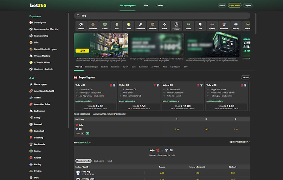Switch to the Alle sportsgrene top tab
The width and height of the screenshot is (283, 180).
point(127,6)
